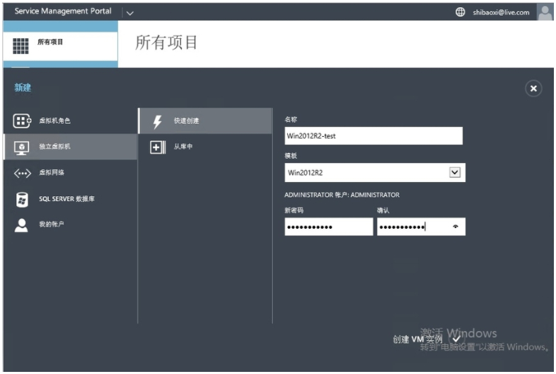Click the 独立虚拟机 monitor icon
This screenshot has height=374, width=556.
[22, 147]
